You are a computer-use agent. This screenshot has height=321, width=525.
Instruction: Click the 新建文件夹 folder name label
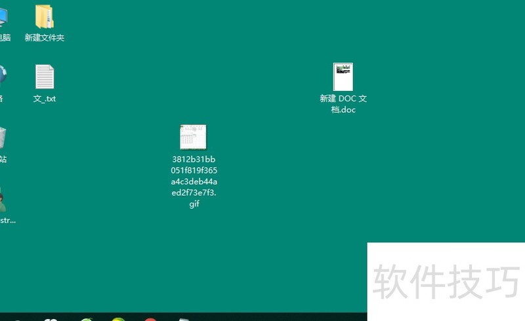click(x=45, y=38)
